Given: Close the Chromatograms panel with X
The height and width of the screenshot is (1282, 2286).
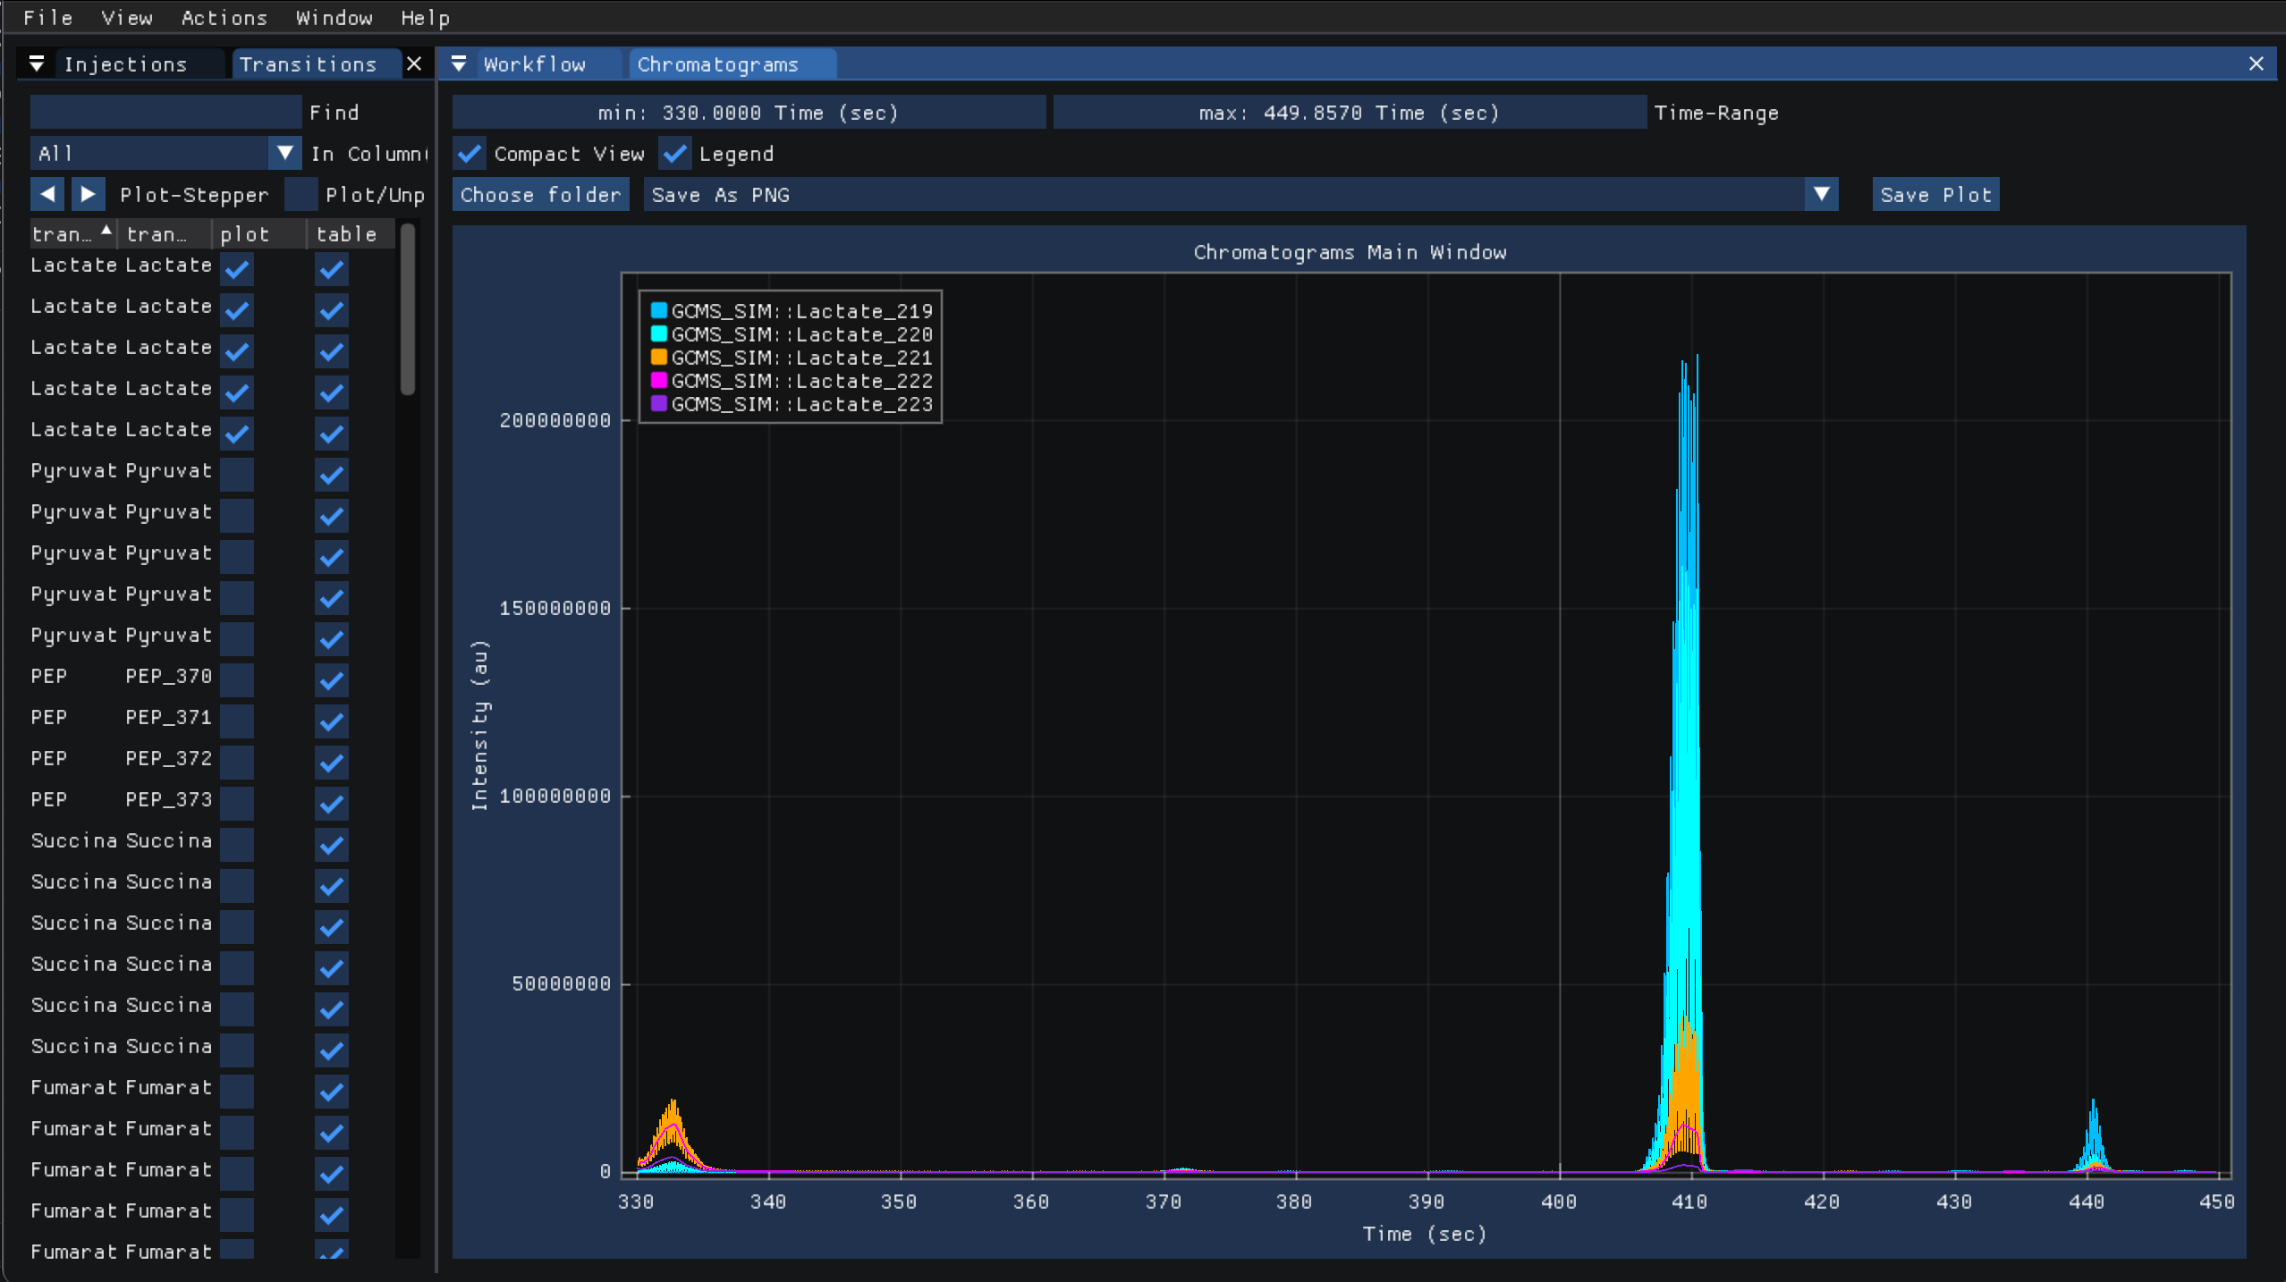Looking at the screenshot, I should [2256, 64].
